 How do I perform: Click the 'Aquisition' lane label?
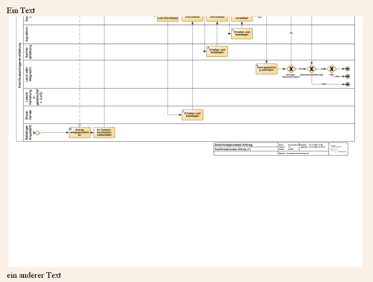tap(27, 34)
